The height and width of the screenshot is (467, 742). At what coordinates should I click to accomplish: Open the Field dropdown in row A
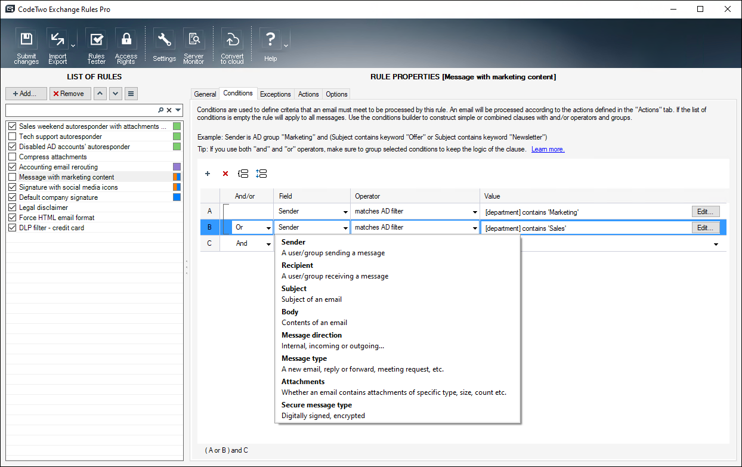[345, 211]
